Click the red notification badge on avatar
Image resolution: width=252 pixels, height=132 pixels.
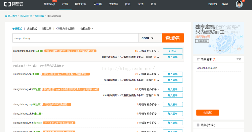click(x=243, y=1)
